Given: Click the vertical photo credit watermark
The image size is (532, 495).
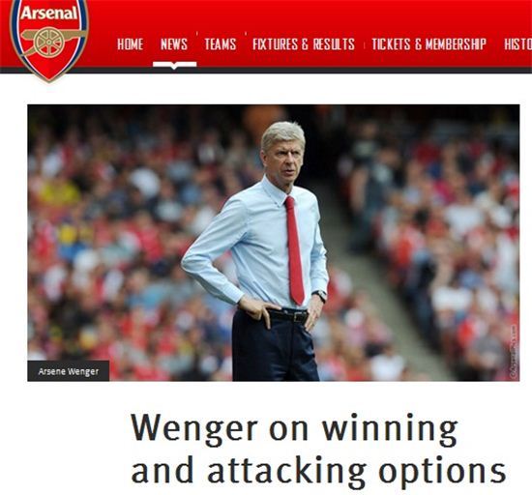Looking at the screenshot, I should [514, 353].
